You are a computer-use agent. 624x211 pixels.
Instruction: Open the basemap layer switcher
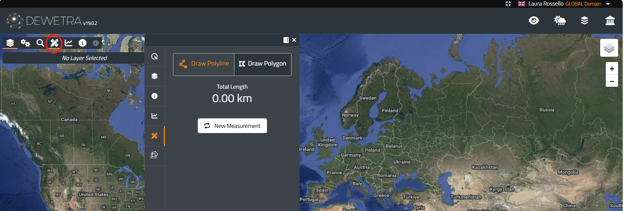pyautogui.click(x=609, y=48)
